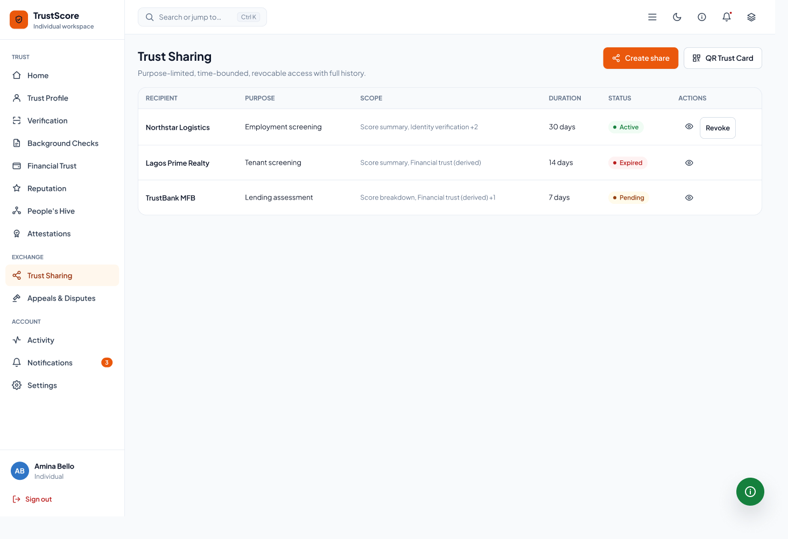Open the info circle icon in header
Viewport: 788px width, 539px height.
pyautogui.click(x=702, y=17)
